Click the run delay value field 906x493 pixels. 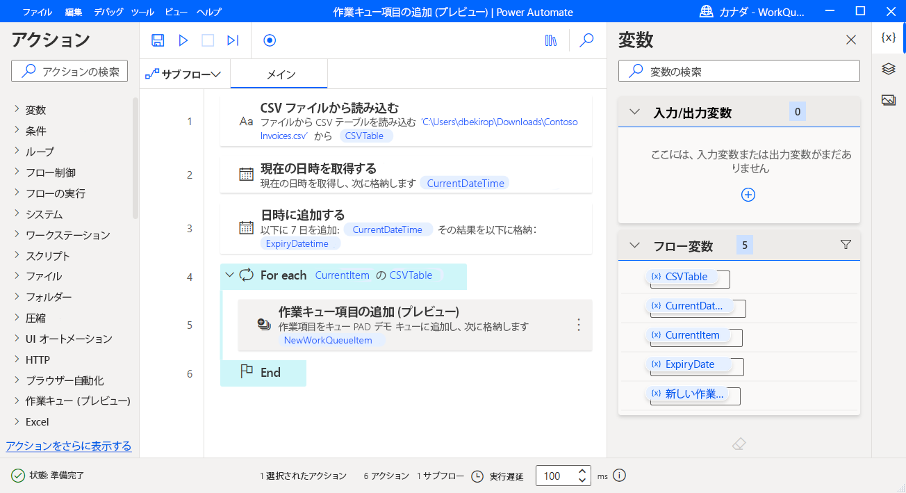[554, 476]
